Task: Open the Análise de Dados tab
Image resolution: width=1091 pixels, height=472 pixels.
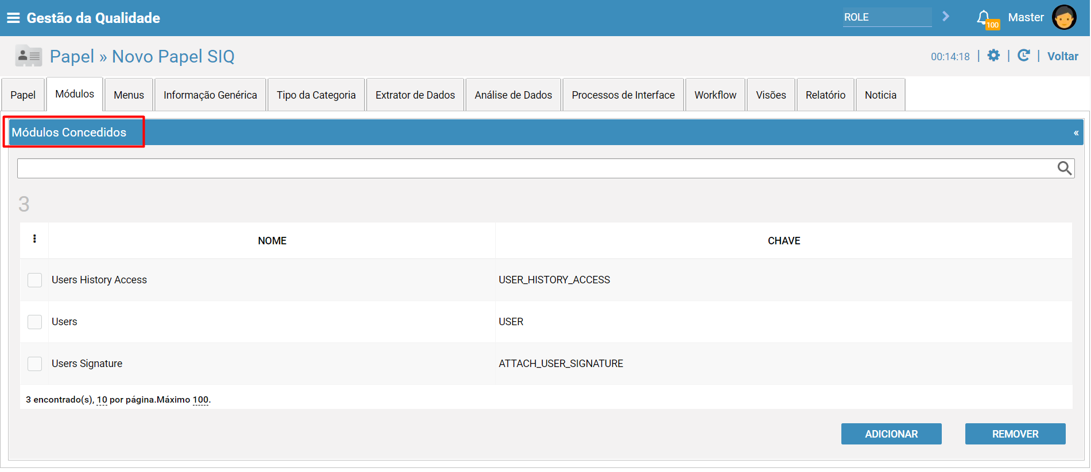Action: (513, 95)
